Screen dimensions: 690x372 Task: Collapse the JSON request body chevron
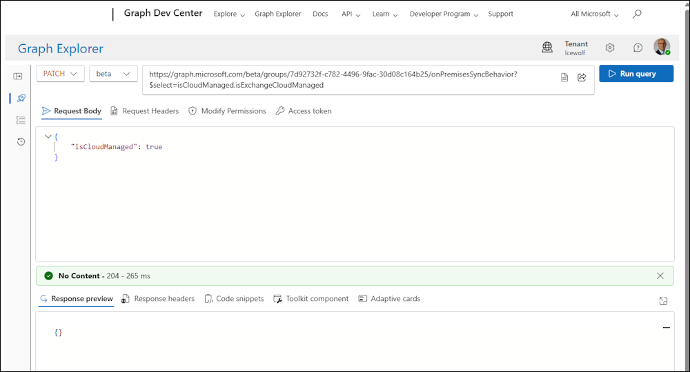click(x=48, y=136)
